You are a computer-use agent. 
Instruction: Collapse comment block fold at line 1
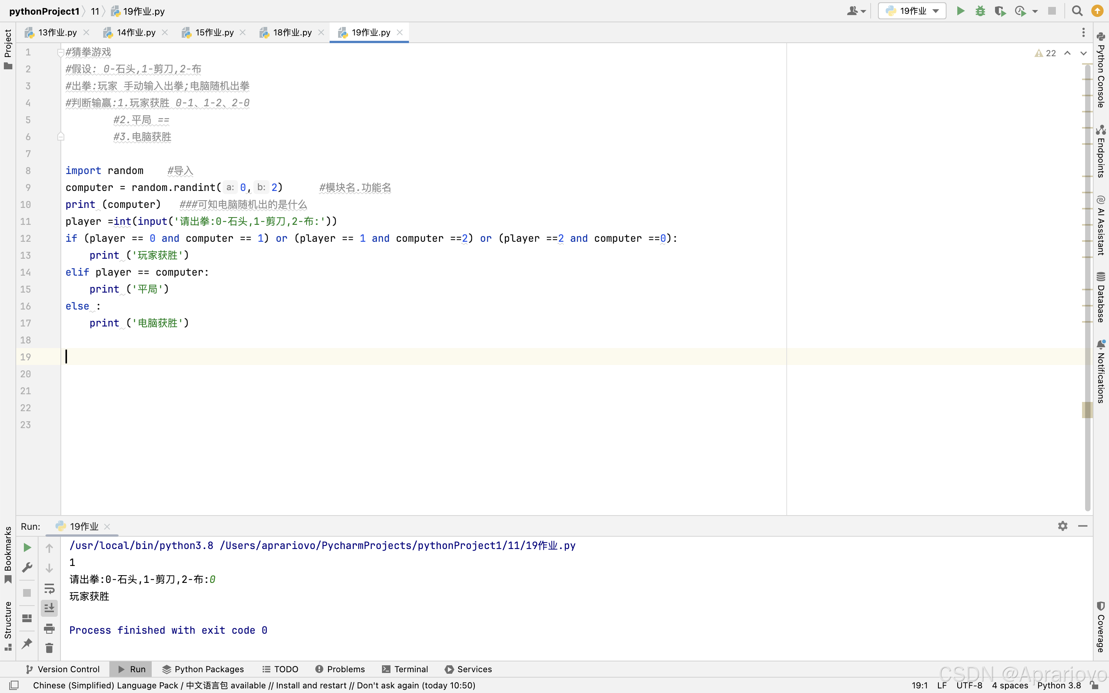click(x=60, y=52)
